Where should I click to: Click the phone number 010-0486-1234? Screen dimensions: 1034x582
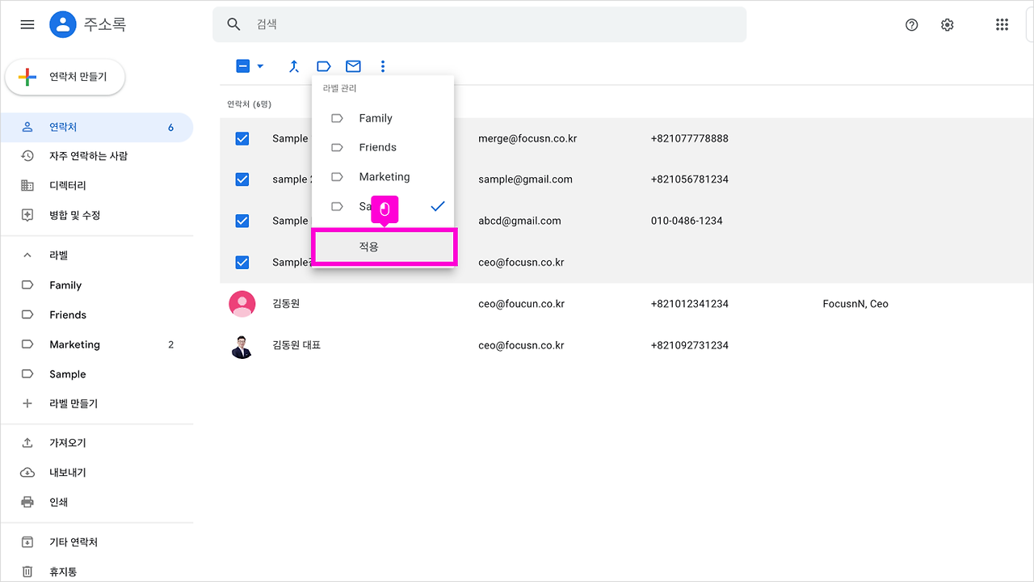tap(687, 221)
